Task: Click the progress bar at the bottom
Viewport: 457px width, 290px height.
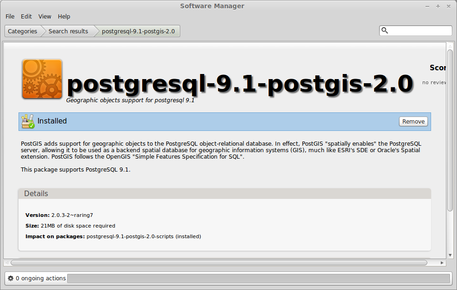Action: coord(259,278)
